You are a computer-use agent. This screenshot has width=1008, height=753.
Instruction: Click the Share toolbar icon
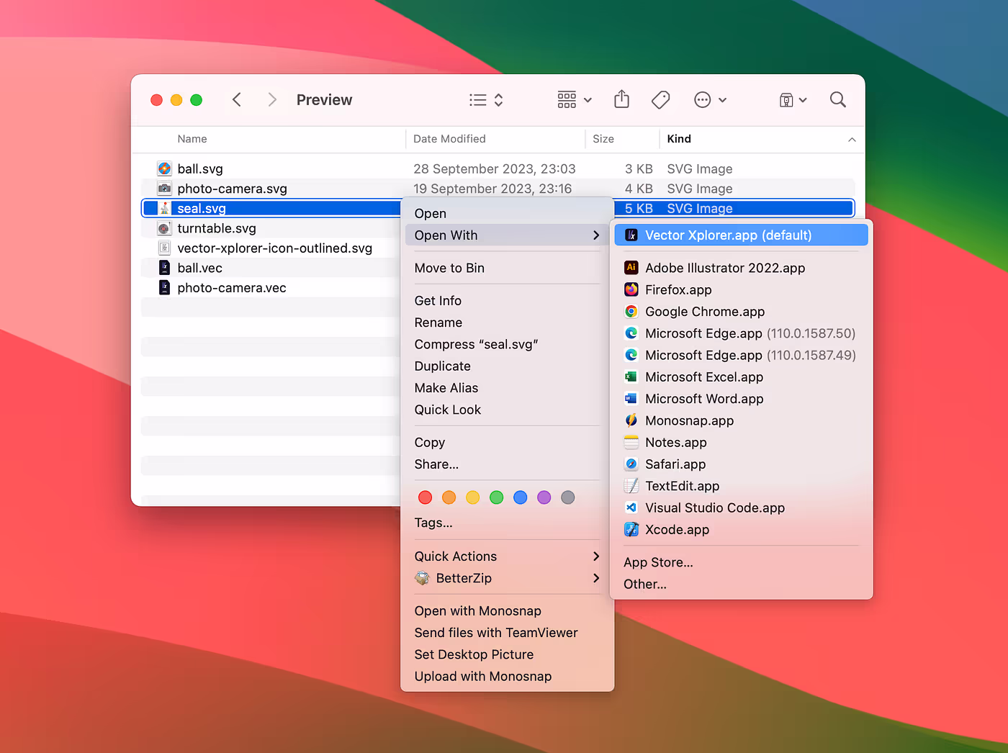click(x=622, y=99)
